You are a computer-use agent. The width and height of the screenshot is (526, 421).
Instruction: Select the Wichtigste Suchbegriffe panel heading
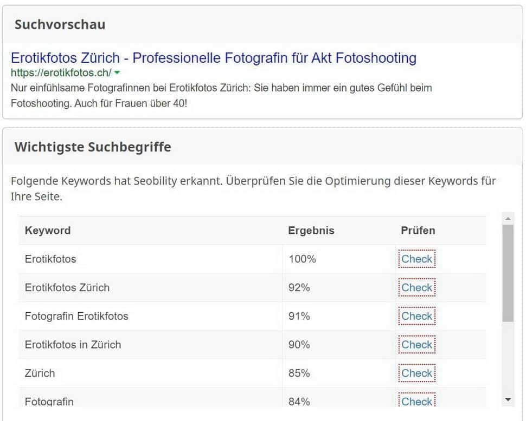tap(93, 147)
